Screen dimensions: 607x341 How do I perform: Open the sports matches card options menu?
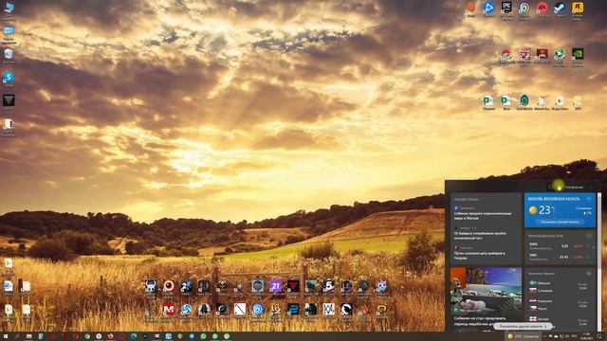click(589, 274)
